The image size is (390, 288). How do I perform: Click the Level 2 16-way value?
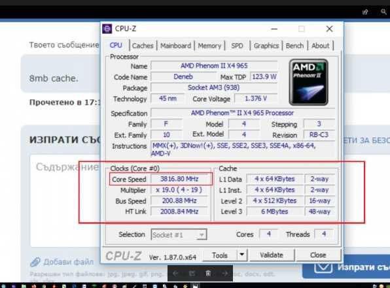pyautogui.click(x=319, y=200)
